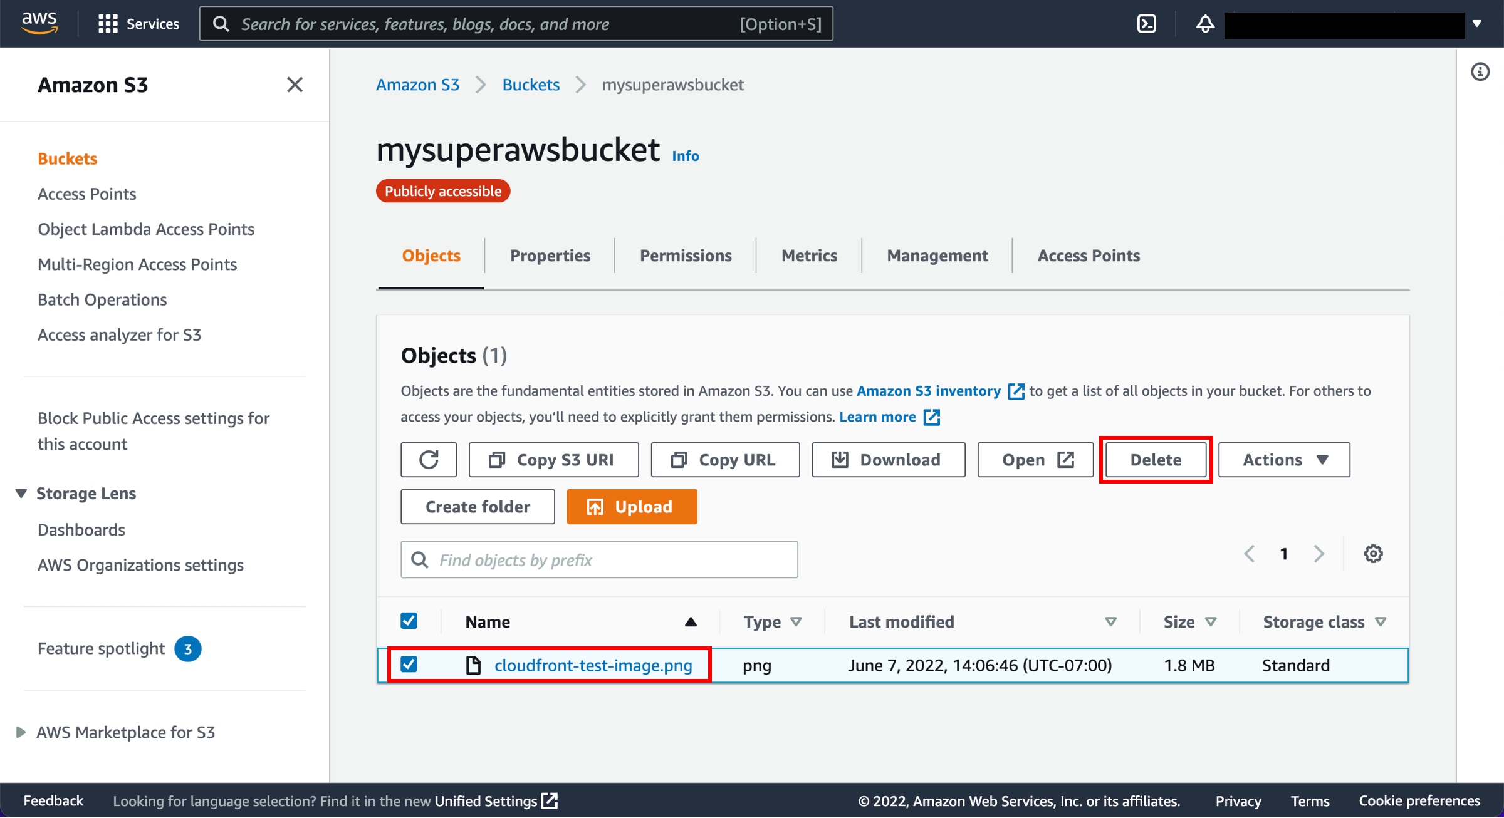Open Batch Operations
1504x818 pixels.
click(102, 299)
